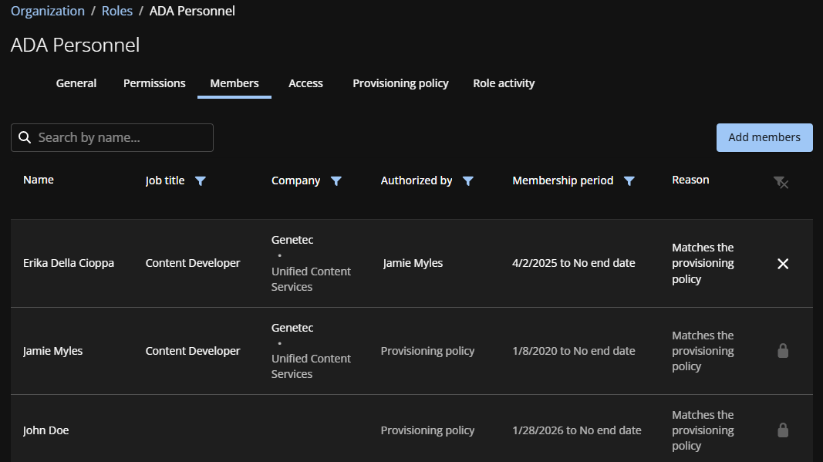The height and width of the screenshot is (462, 823).
Task: Click lock icon in John Doe row
Action: 783,430
